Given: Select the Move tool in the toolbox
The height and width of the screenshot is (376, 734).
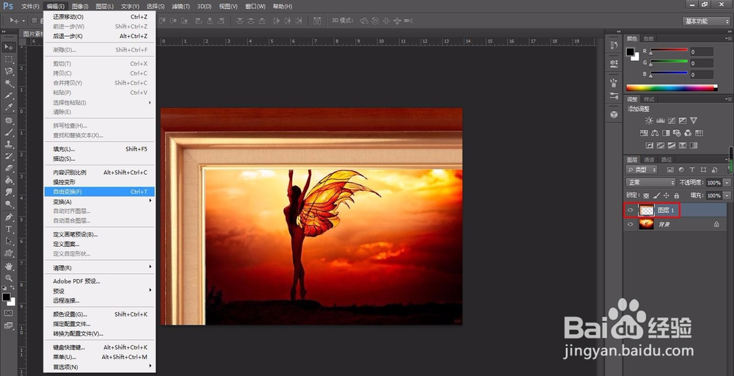Looking at the screenshot, I should (8, 47).
